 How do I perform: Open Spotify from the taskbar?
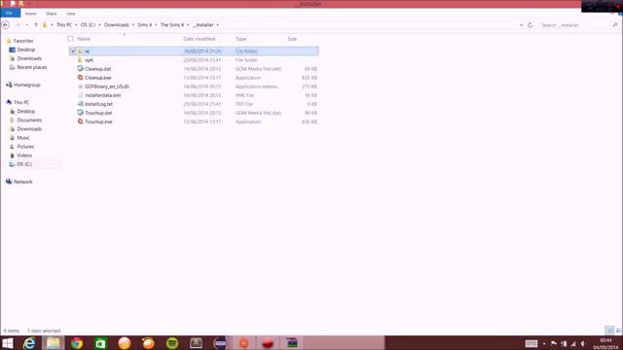click(172, 343)
